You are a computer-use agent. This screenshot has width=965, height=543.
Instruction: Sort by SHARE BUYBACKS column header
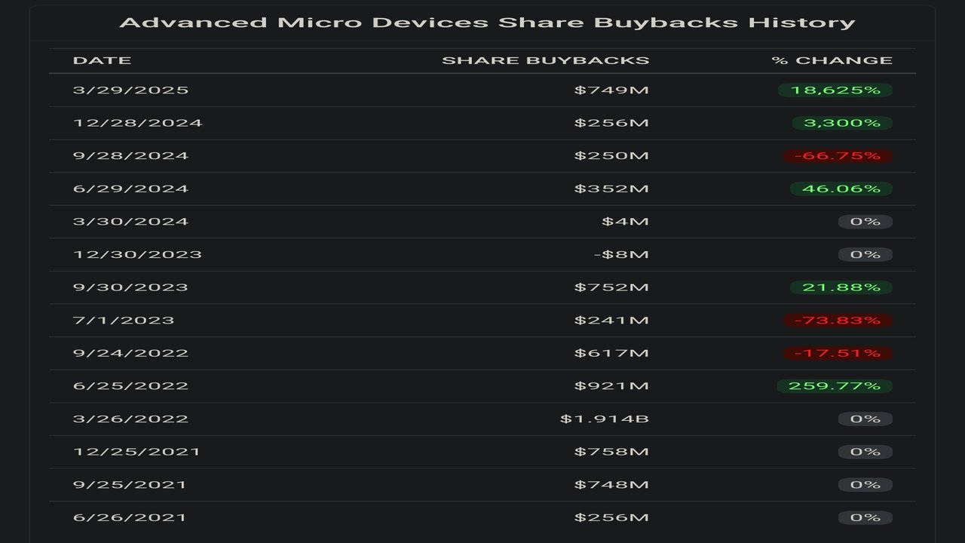545,60
